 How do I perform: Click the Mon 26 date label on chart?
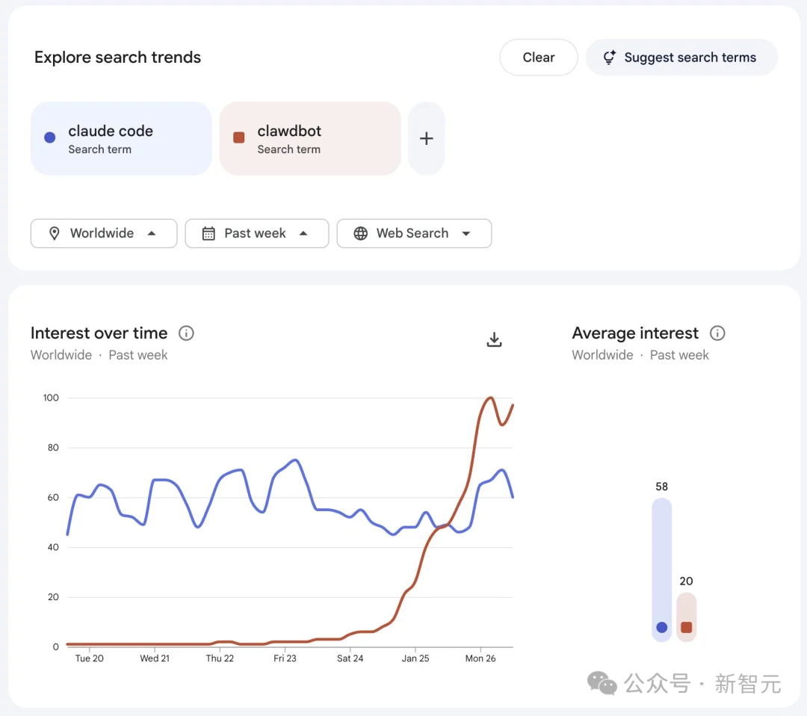click(480, 658)
